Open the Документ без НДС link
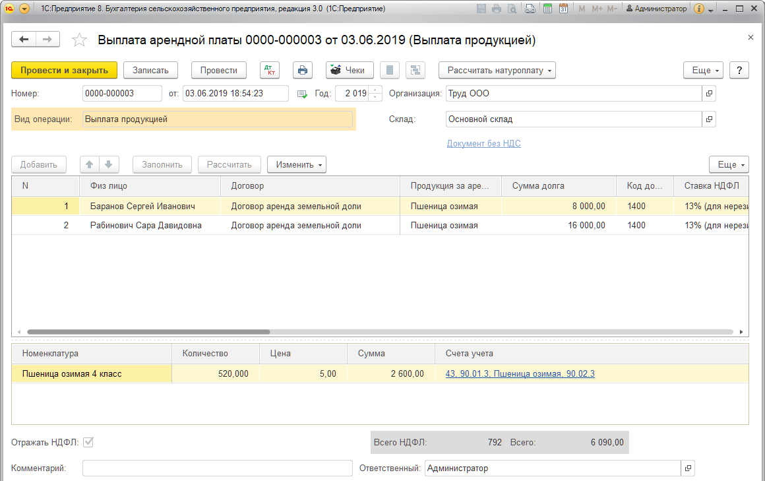The height and width of the screenshot is (481, 765). pos(483,144)
